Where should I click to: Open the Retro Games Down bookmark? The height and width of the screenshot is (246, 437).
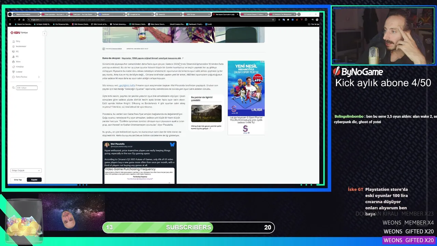[156, 24]
